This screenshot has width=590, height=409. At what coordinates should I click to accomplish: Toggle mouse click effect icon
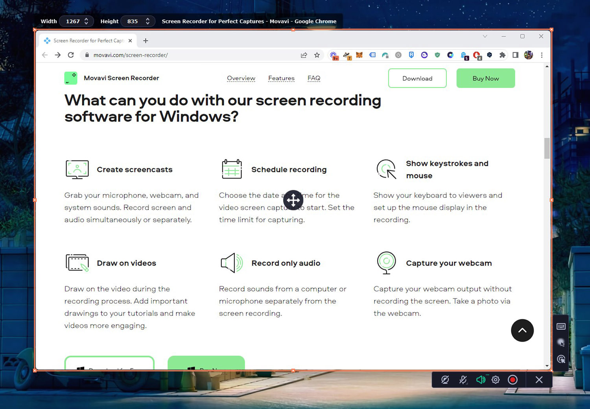(561, 359)
